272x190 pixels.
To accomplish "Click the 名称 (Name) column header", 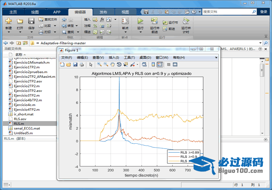I will (x=19, y=55).
